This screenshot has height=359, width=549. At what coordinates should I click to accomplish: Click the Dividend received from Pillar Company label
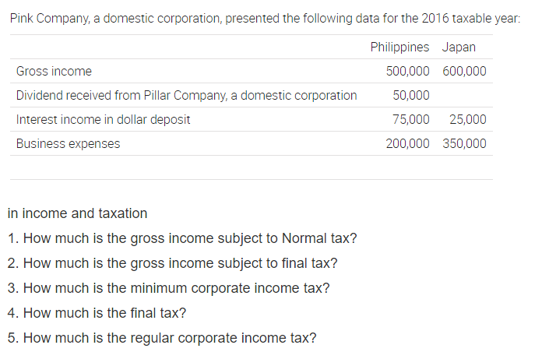coord(187,96)
